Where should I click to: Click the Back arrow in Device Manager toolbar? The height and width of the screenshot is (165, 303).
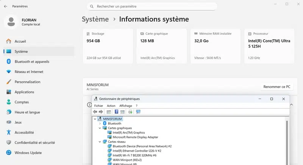[x=95, y=112]
